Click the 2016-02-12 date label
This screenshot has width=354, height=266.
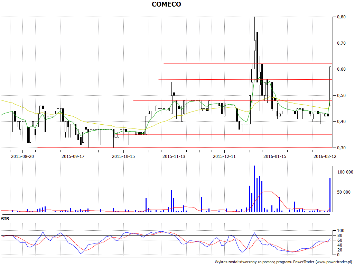(325, 156)
